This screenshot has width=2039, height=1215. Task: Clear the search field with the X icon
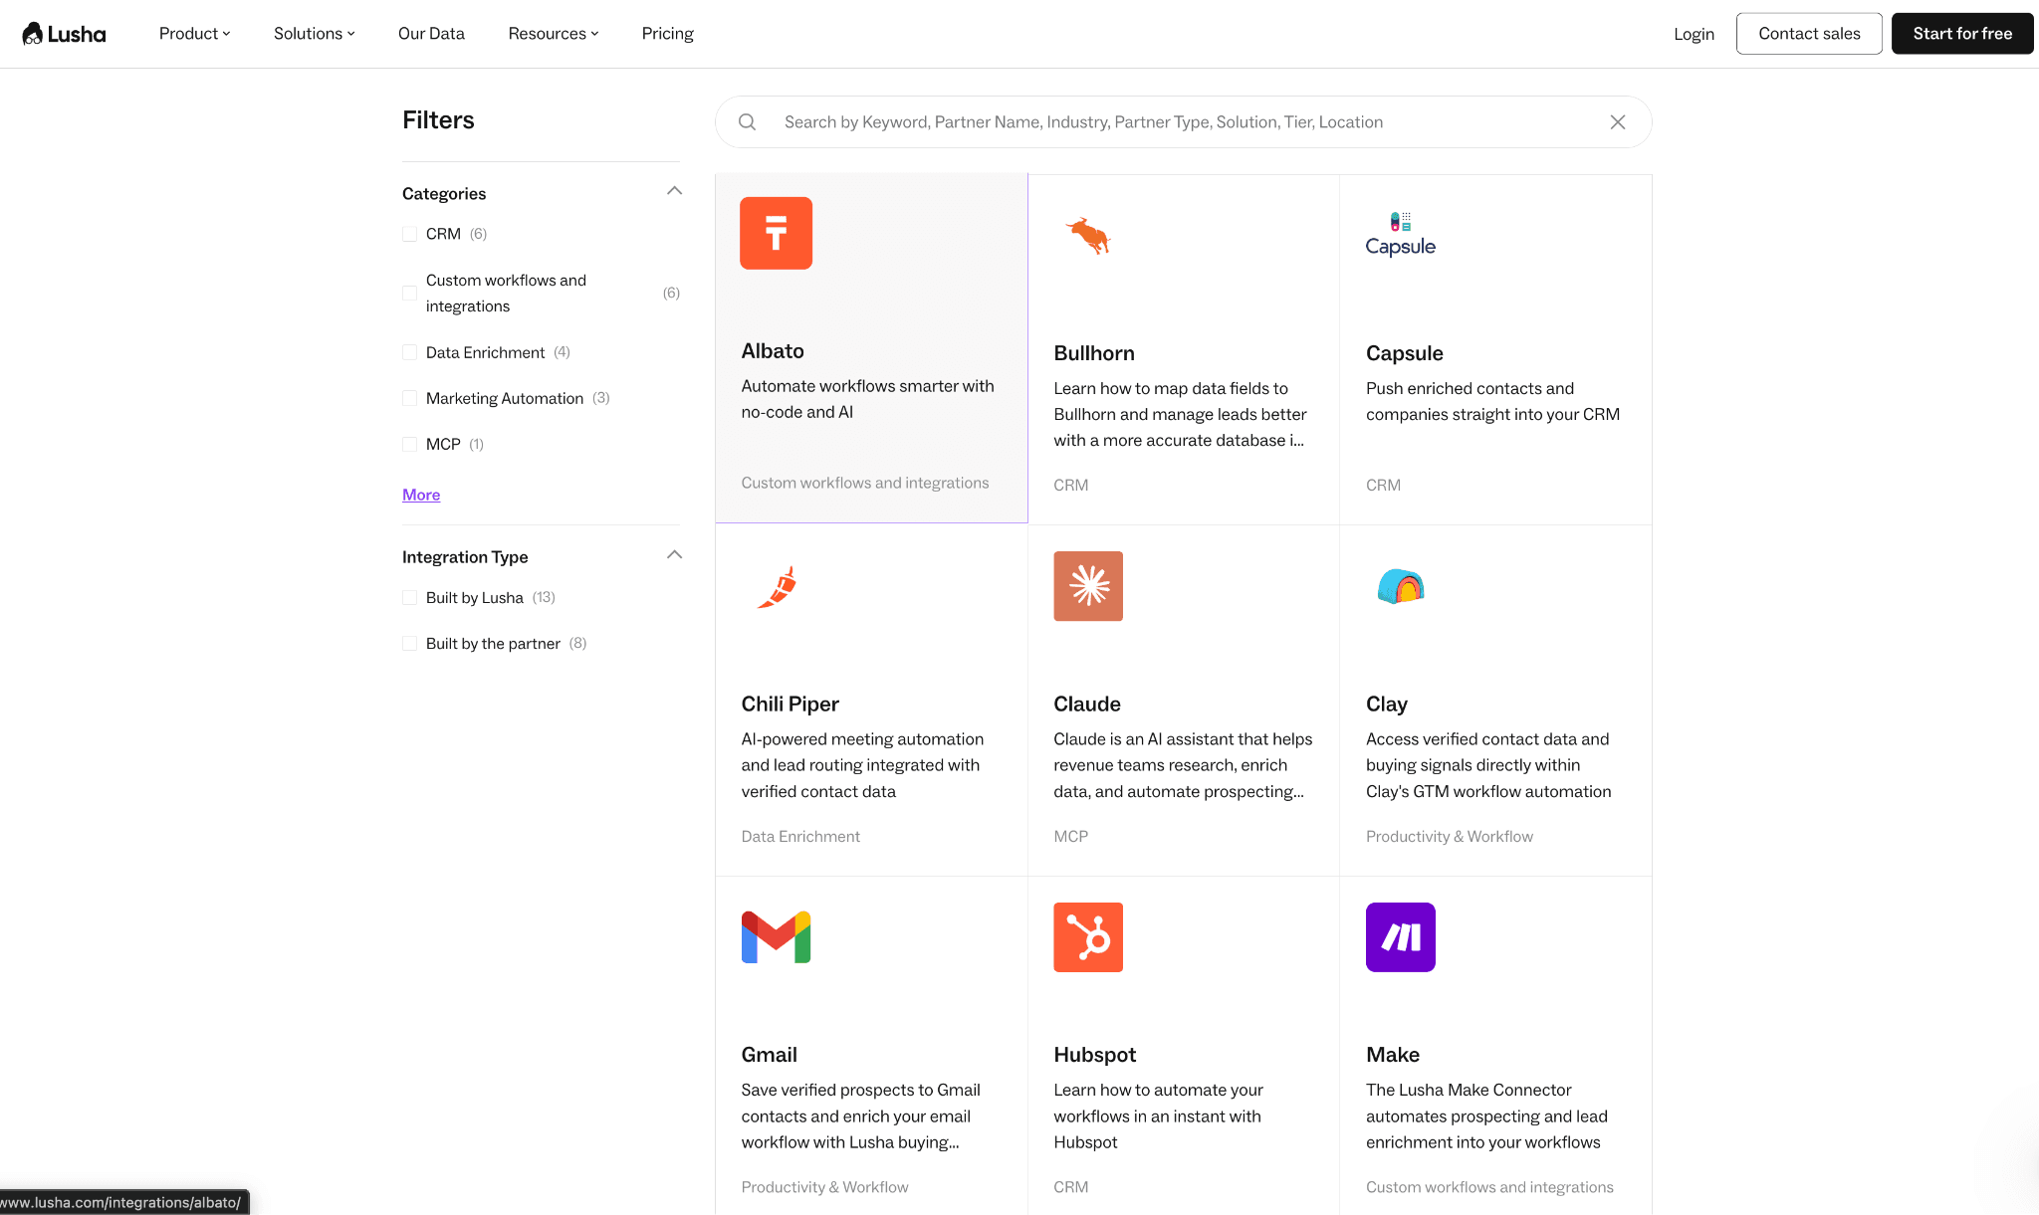point(1618,122)
